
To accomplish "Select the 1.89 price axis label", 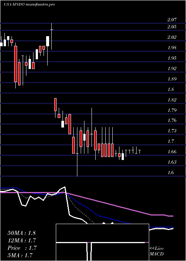I will click(x=172, y=79).
